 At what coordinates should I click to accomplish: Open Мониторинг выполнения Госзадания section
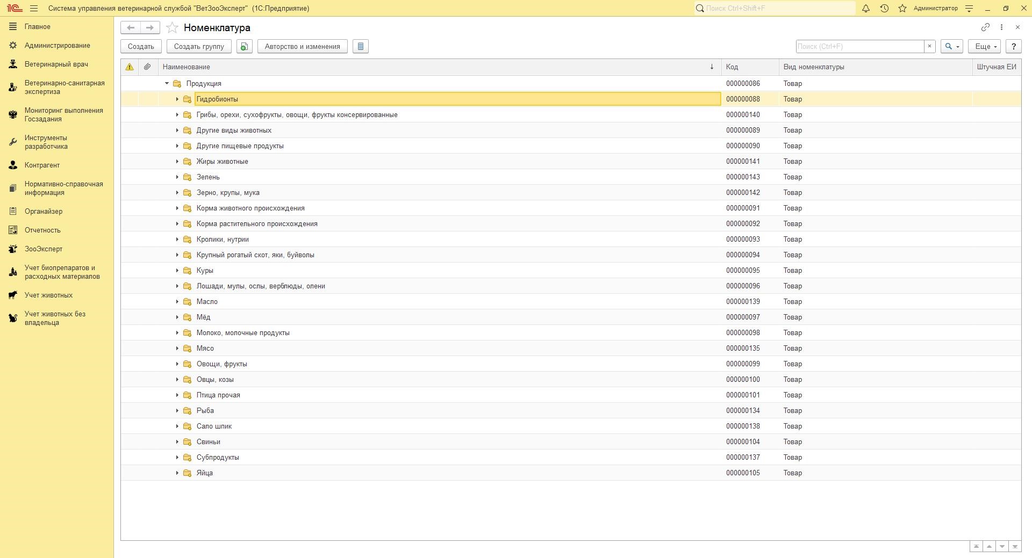[x=56, y=115]
